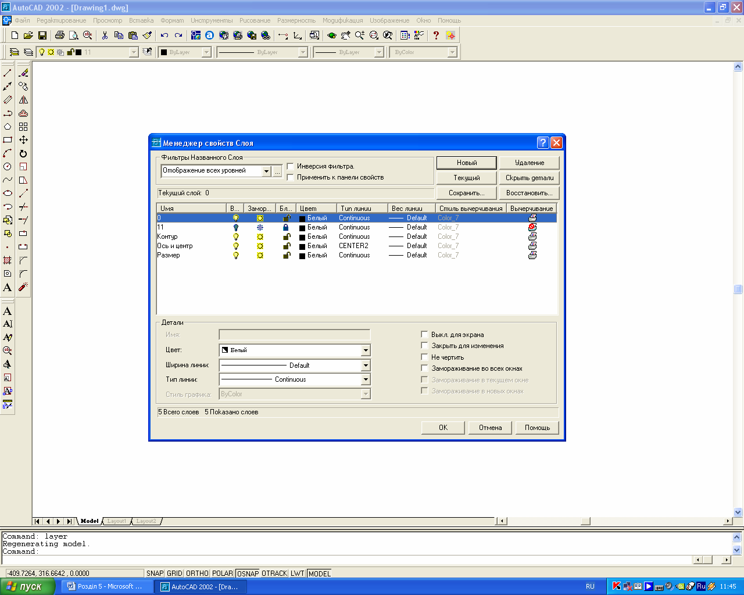This screenshot has height=595, width=744.
Task: Toggle the lightbulb visibility for layer 11
Action: (x=236, y=227)
